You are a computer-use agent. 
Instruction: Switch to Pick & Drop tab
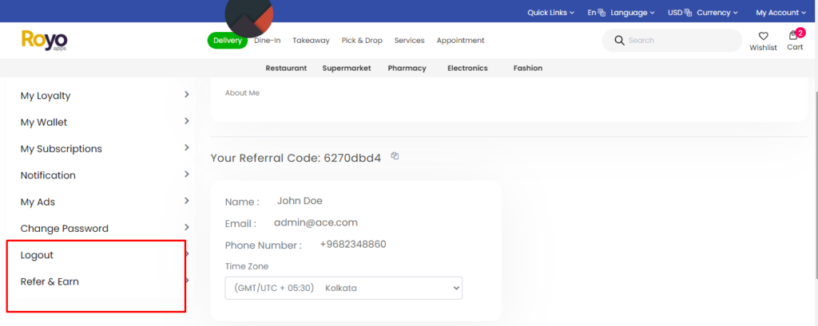click(363, 41)
